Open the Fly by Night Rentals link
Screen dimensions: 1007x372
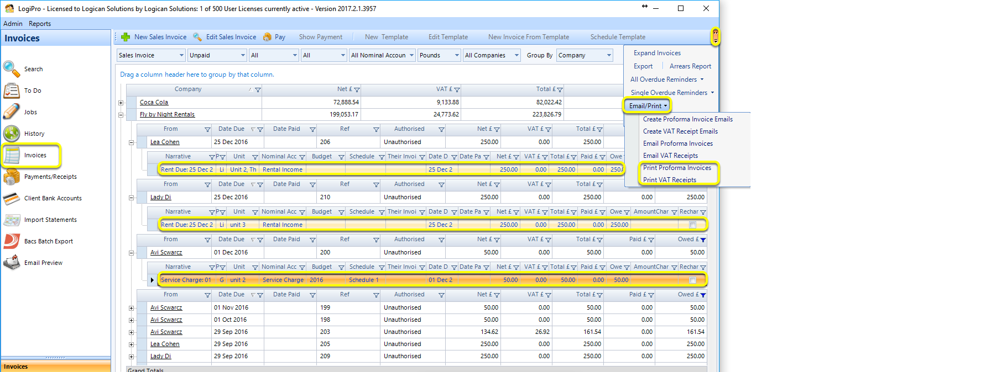point(167,114)
